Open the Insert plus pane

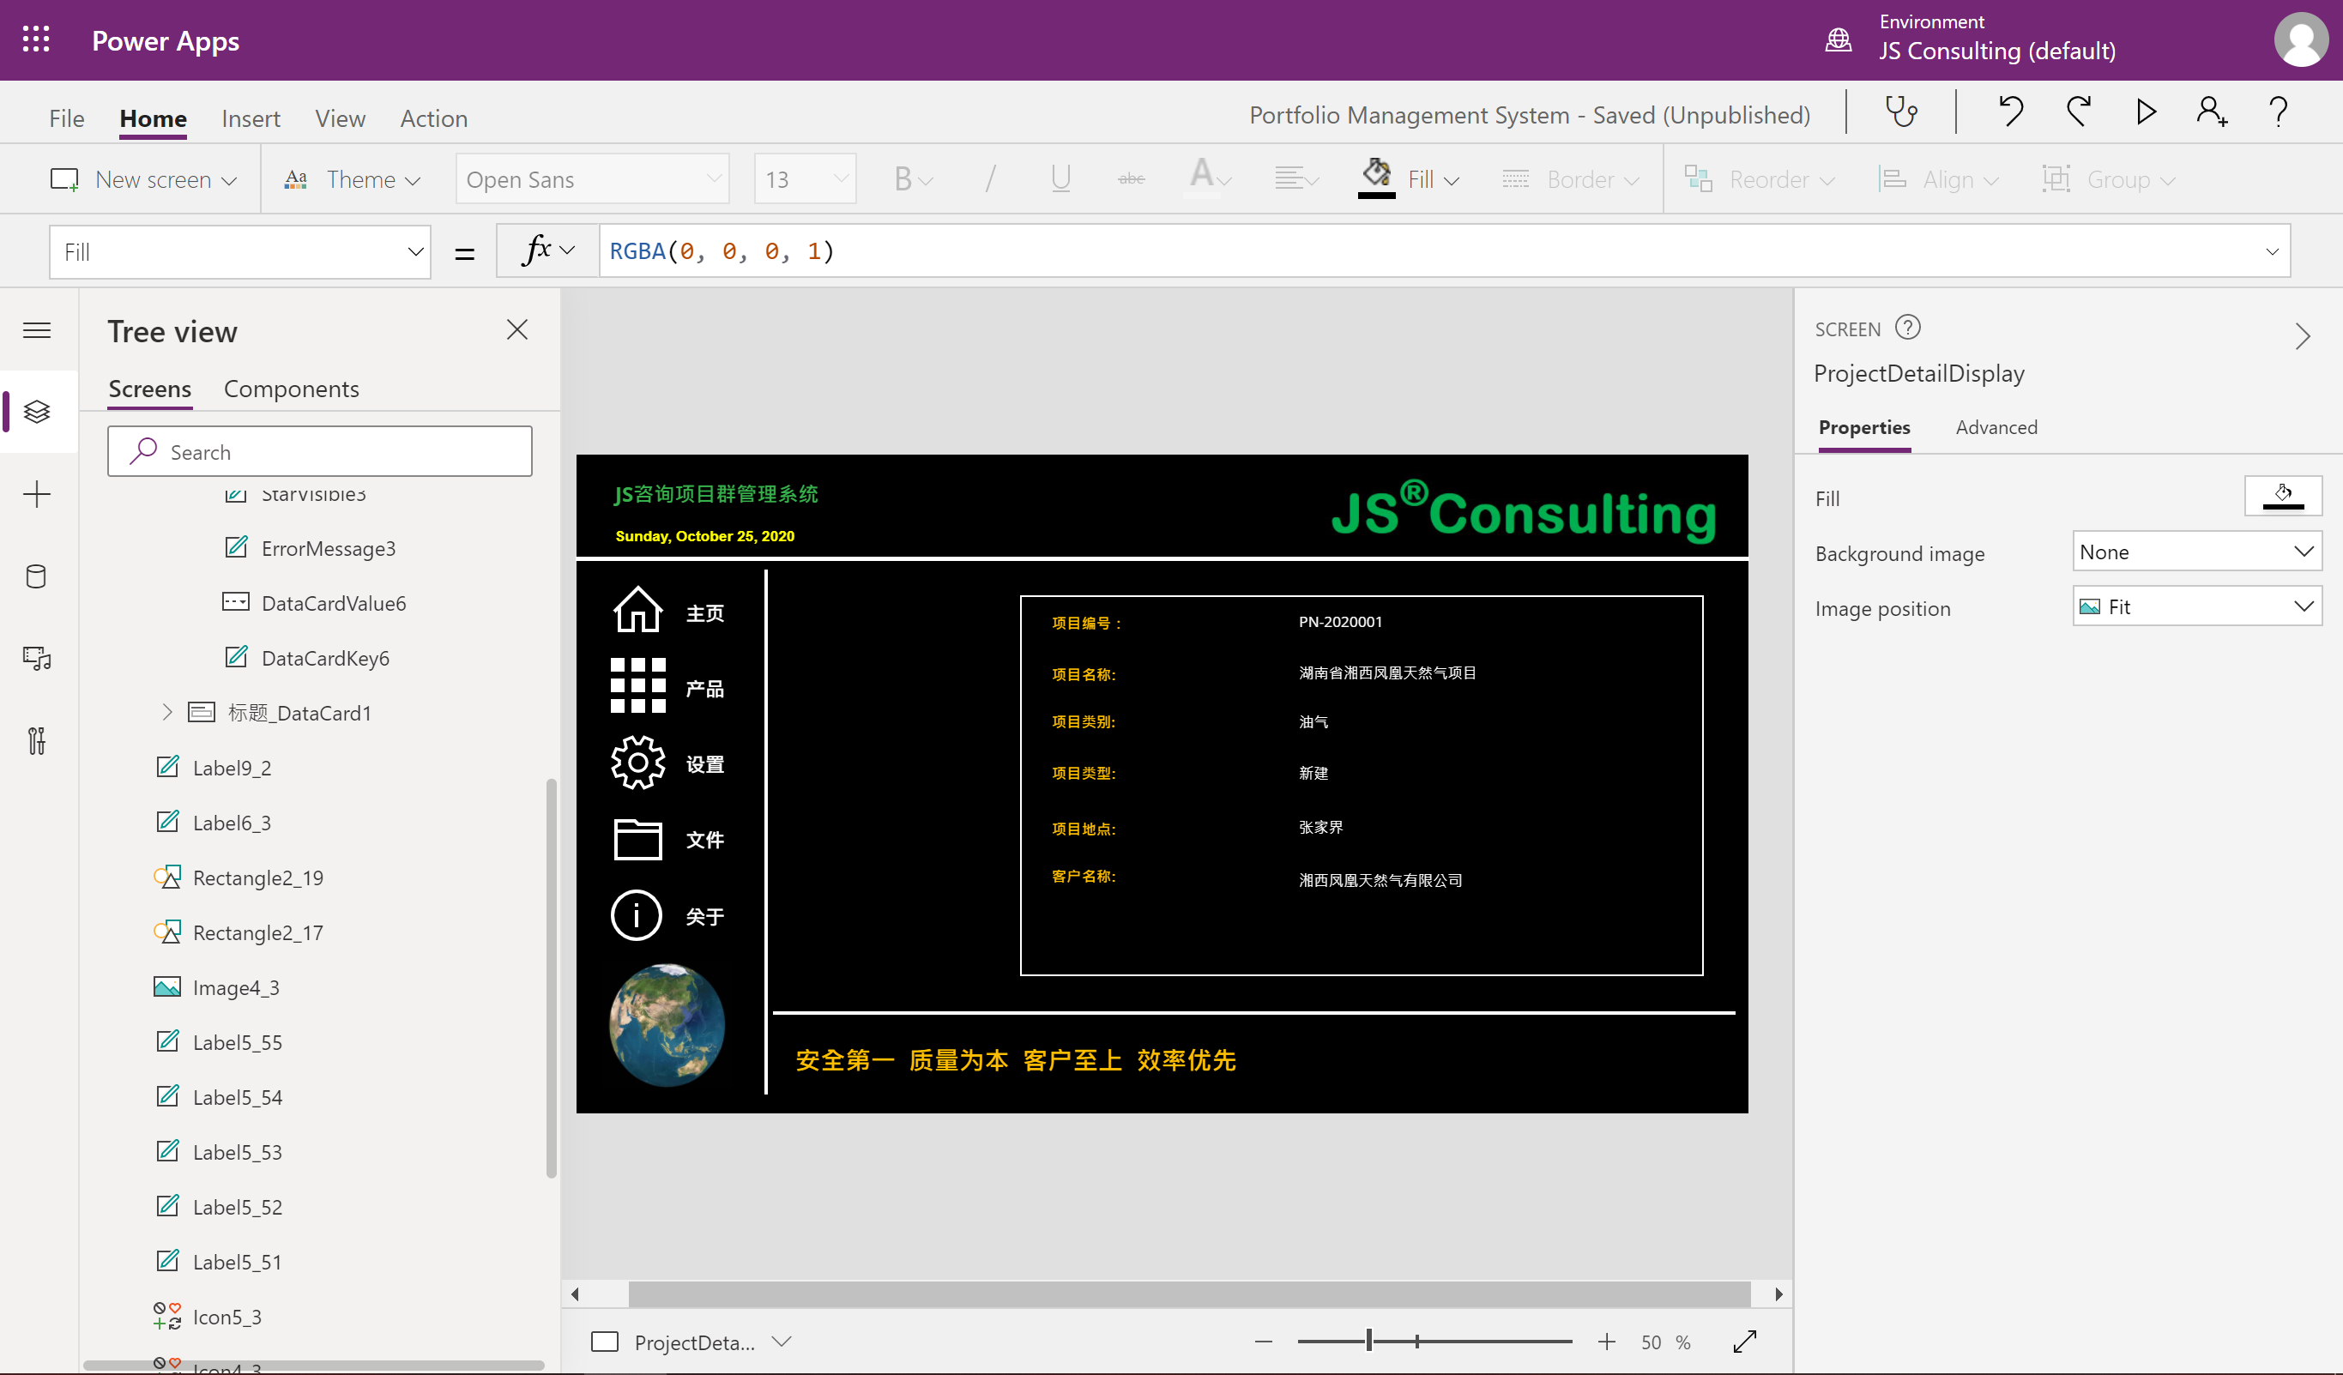[x=37, y=494]
